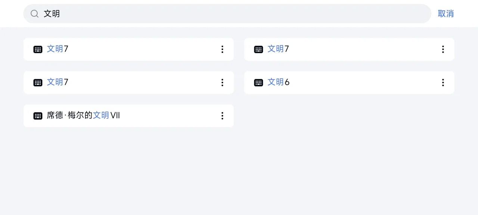This screenshot has width=478, height=215.
Task: Click keyboard icon of second-row 文明7 result
Action: [x=38, y=82]
